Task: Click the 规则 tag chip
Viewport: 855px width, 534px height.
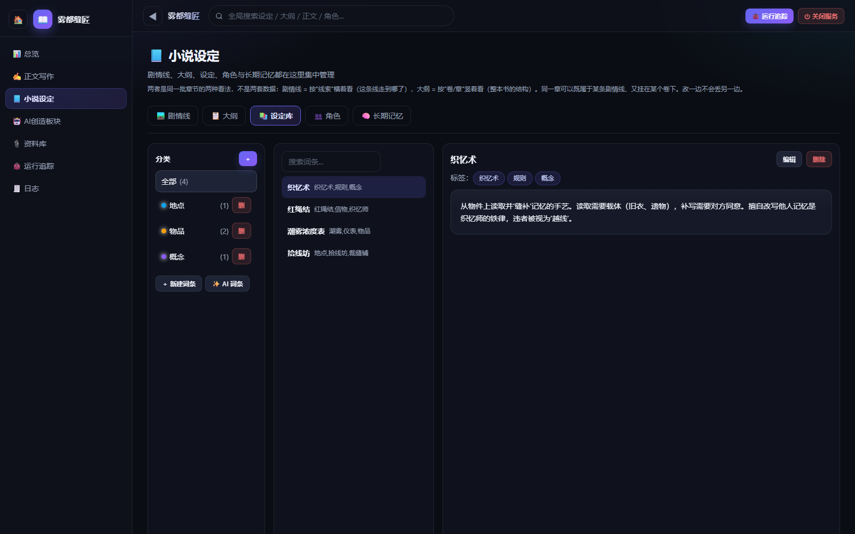Action: click(x=520, y=178)
